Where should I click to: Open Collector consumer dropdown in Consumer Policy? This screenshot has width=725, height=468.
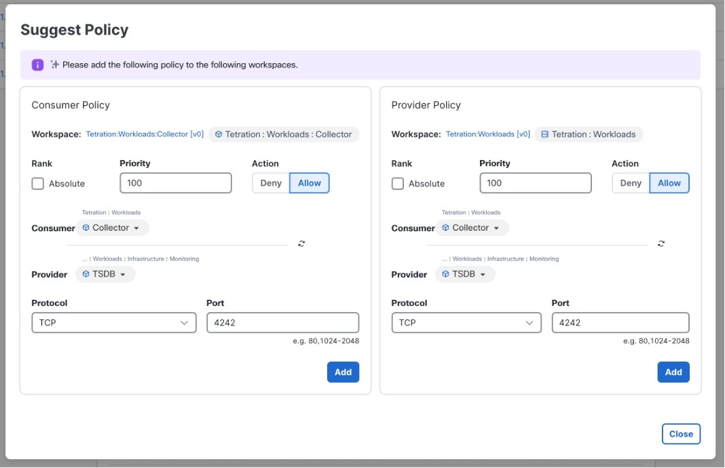pos(112,228)
